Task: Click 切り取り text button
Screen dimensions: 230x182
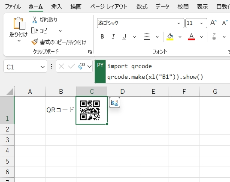Action: [48, 20]
